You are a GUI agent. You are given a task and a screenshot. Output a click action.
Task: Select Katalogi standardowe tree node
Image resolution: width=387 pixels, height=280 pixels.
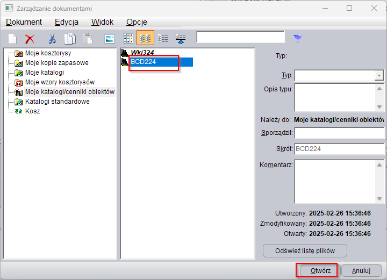pos(58,102)
